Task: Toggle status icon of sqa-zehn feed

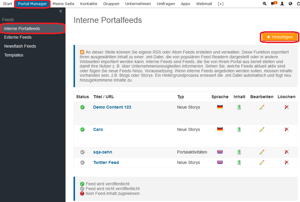Action: (x=82, y=152)
